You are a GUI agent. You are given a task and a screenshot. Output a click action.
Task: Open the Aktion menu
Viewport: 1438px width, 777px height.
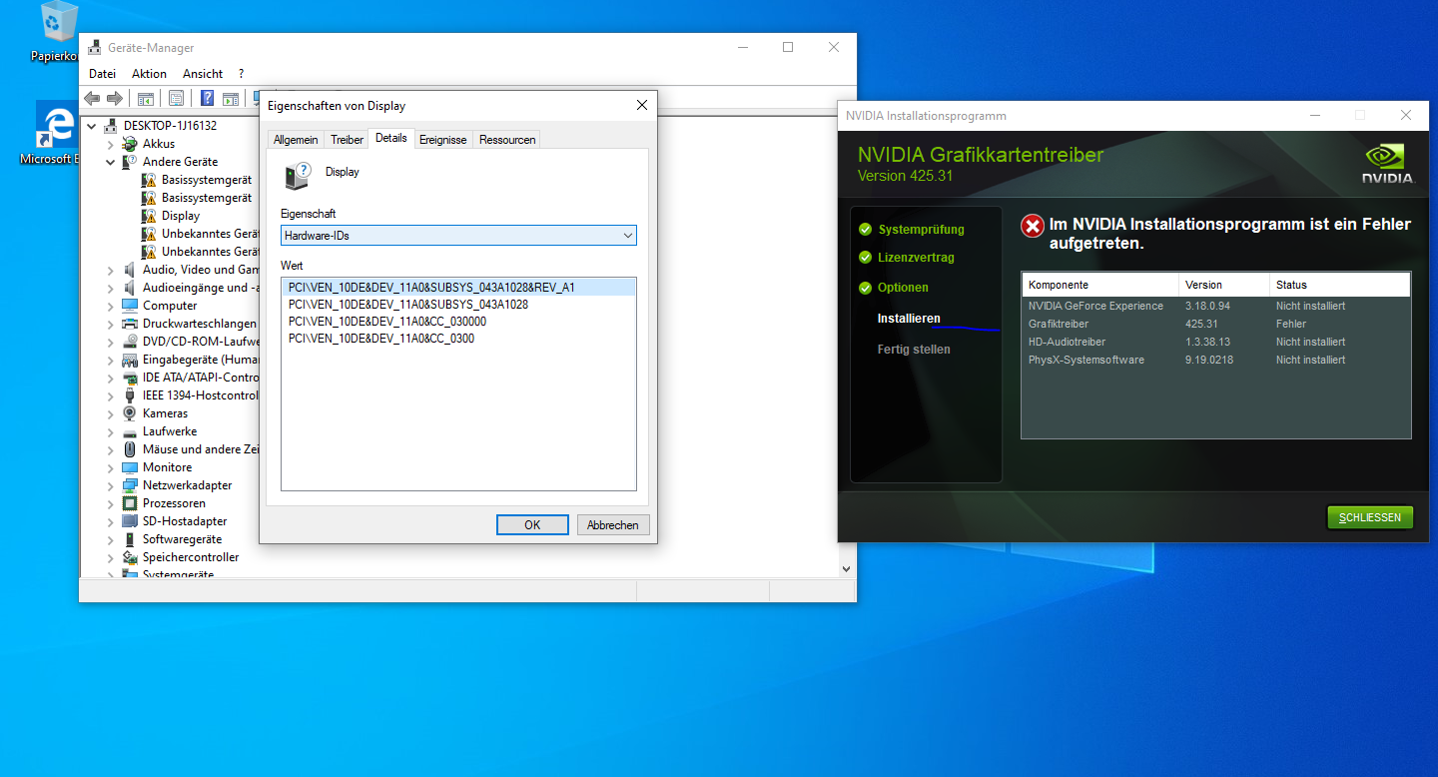pyautogui.click(x=150, y=74)
